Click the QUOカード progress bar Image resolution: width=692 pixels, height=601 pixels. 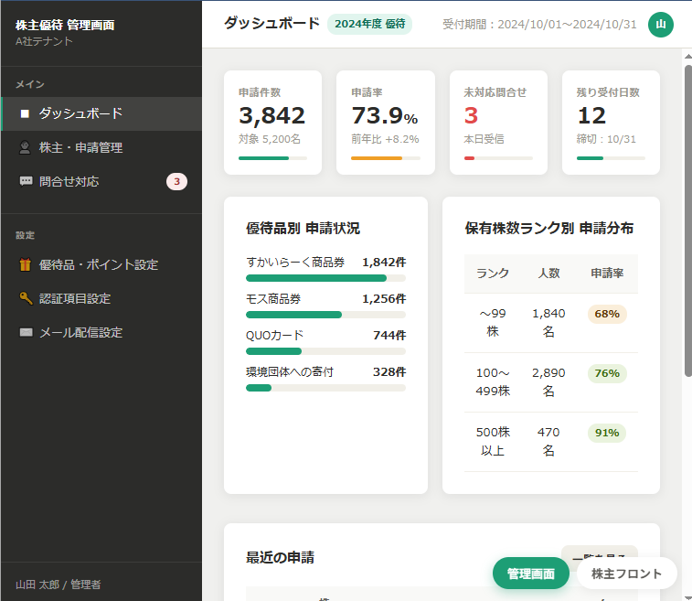click(325, 351)
